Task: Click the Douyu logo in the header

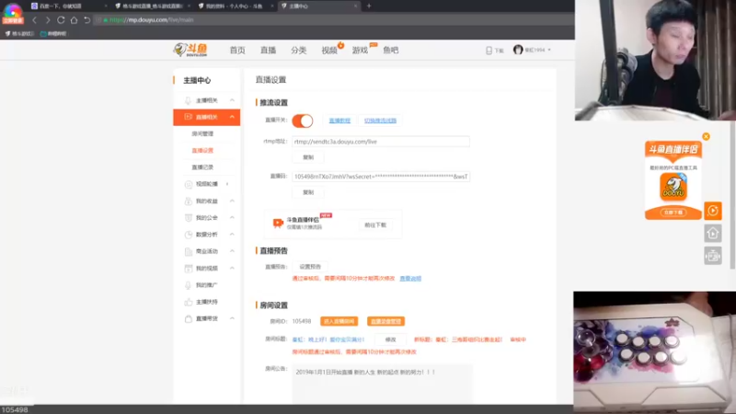Action: pyautogui.click(x=190, y=50)
